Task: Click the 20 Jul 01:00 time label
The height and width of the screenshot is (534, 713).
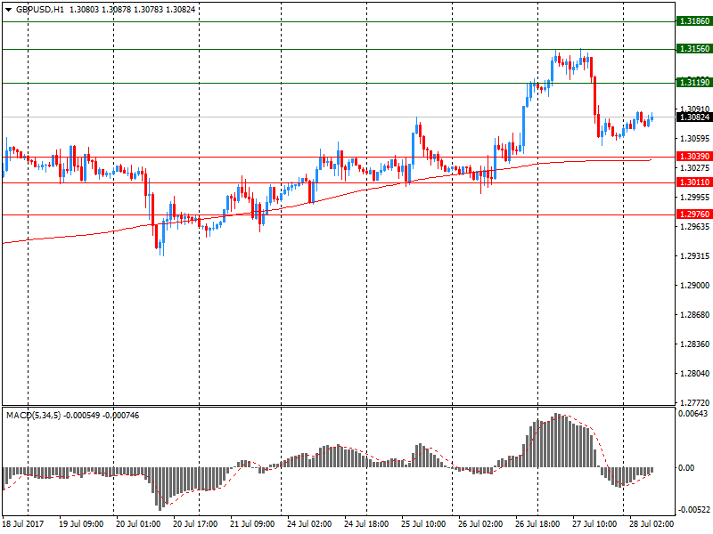Action: coord(138,523)
